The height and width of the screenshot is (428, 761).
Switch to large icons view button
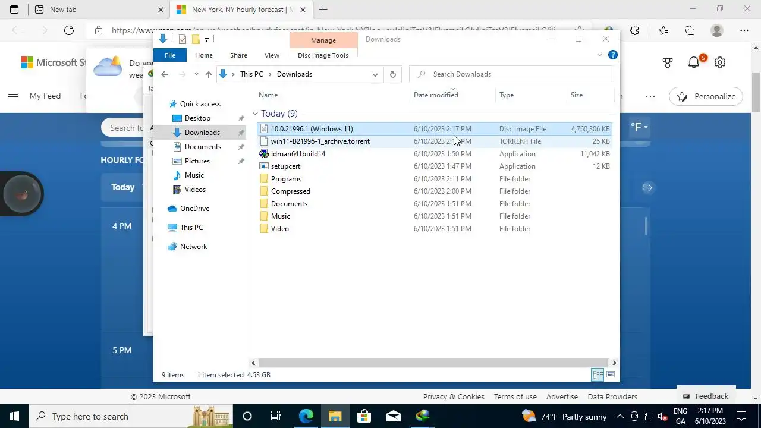(611, 374)
